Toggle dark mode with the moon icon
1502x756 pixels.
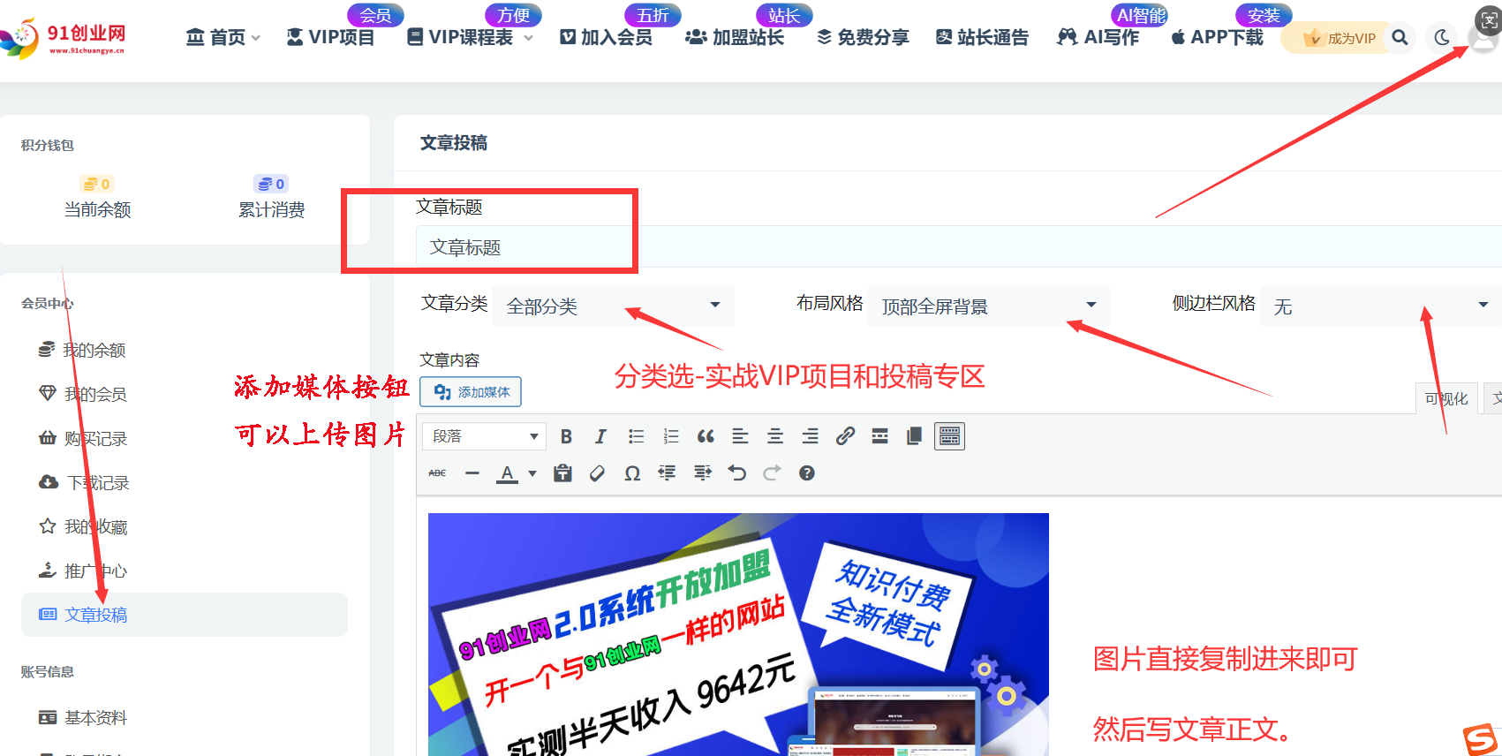pyautogui.click(x=1442, y=38)
